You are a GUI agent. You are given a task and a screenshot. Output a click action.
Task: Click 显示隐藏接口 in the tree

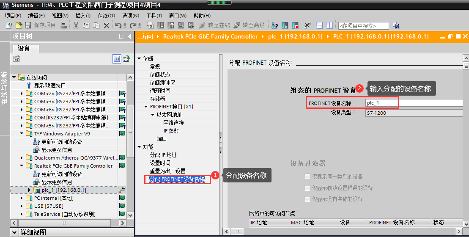click(x=49, y=85)
